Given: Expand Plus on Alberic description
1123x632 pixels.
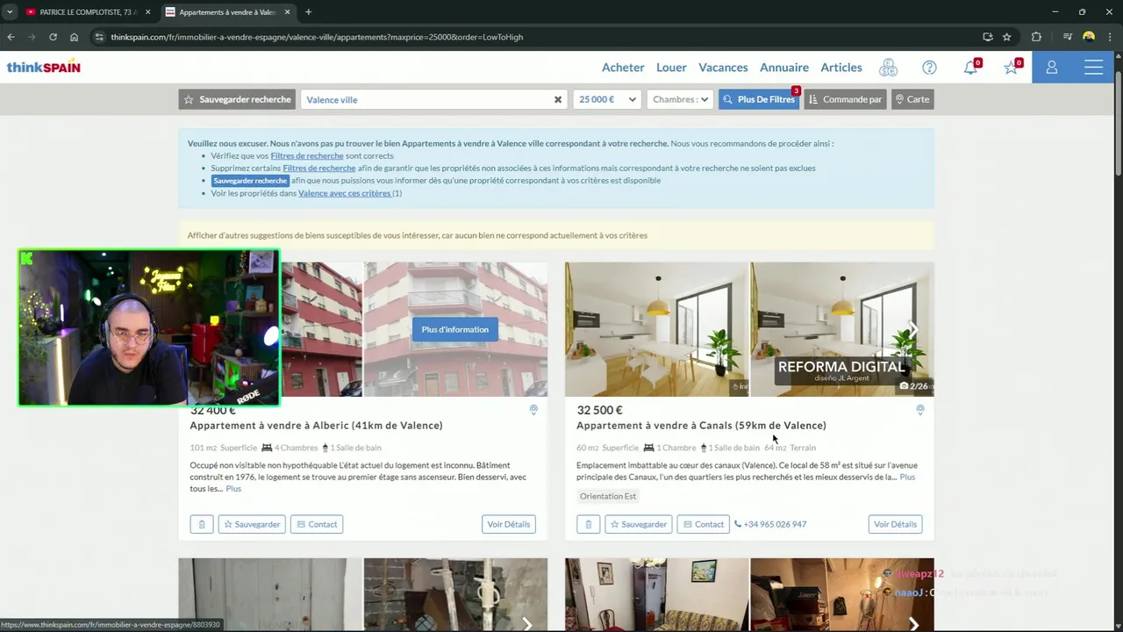Looking at the screenshot, I should tap(233, 489).
